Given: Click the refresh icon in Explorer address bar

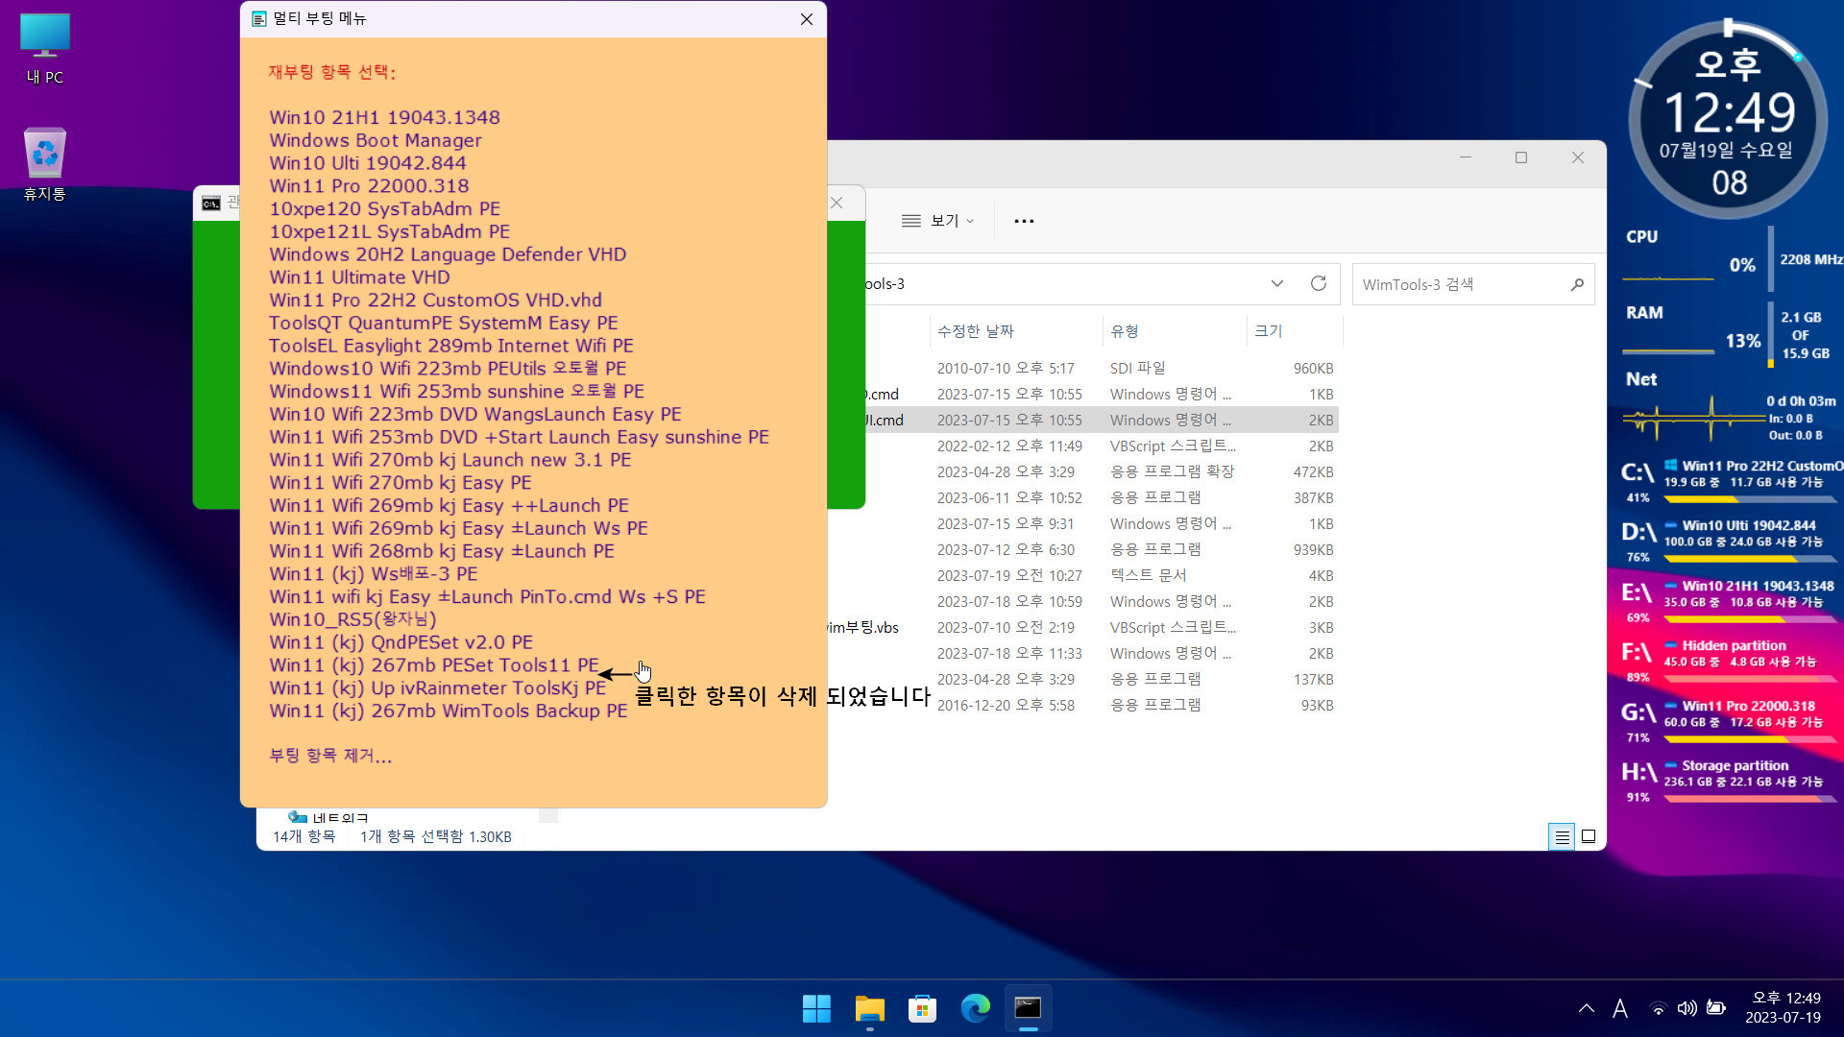Looking at the screenshot, I should point(1319,283).
